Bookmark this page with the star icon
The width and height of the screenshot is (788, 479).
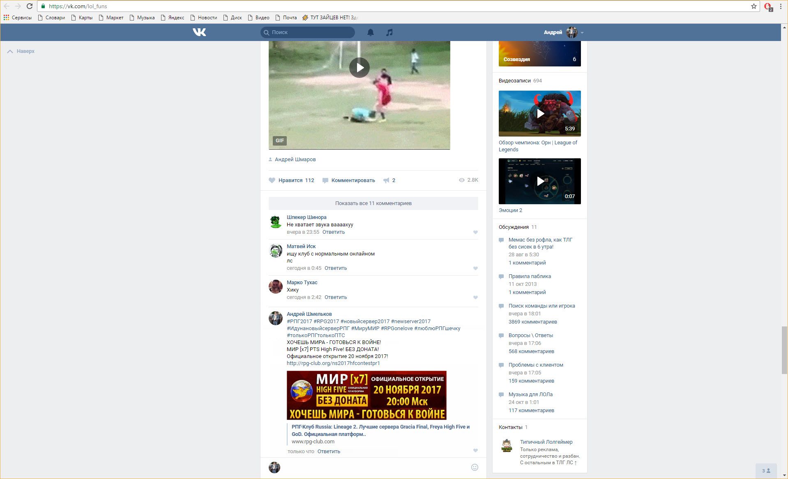754,6
